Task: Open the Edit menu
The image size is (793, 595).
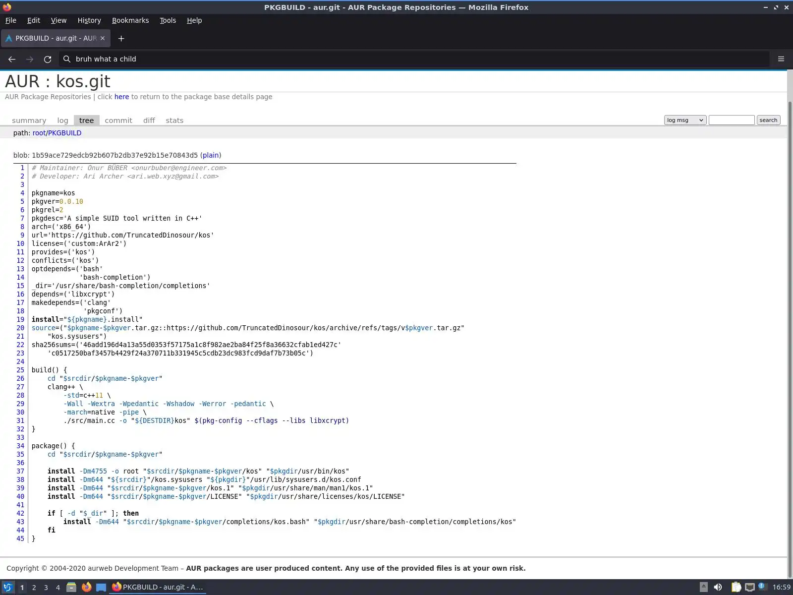Action: (x=34, y=20)
